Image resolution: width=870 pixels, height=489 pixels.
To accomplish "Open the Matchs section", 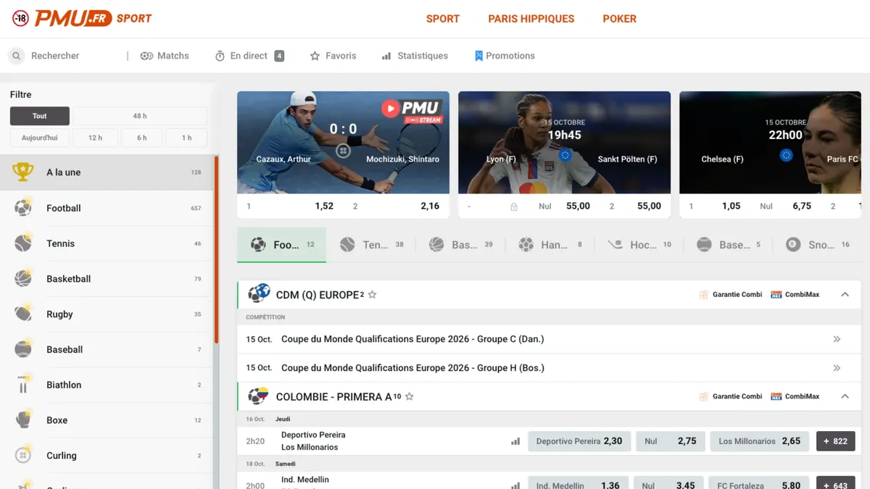I will (x=165, y=56).
